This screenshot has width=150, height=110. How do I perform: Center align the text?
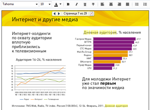[x=111, y=4]
